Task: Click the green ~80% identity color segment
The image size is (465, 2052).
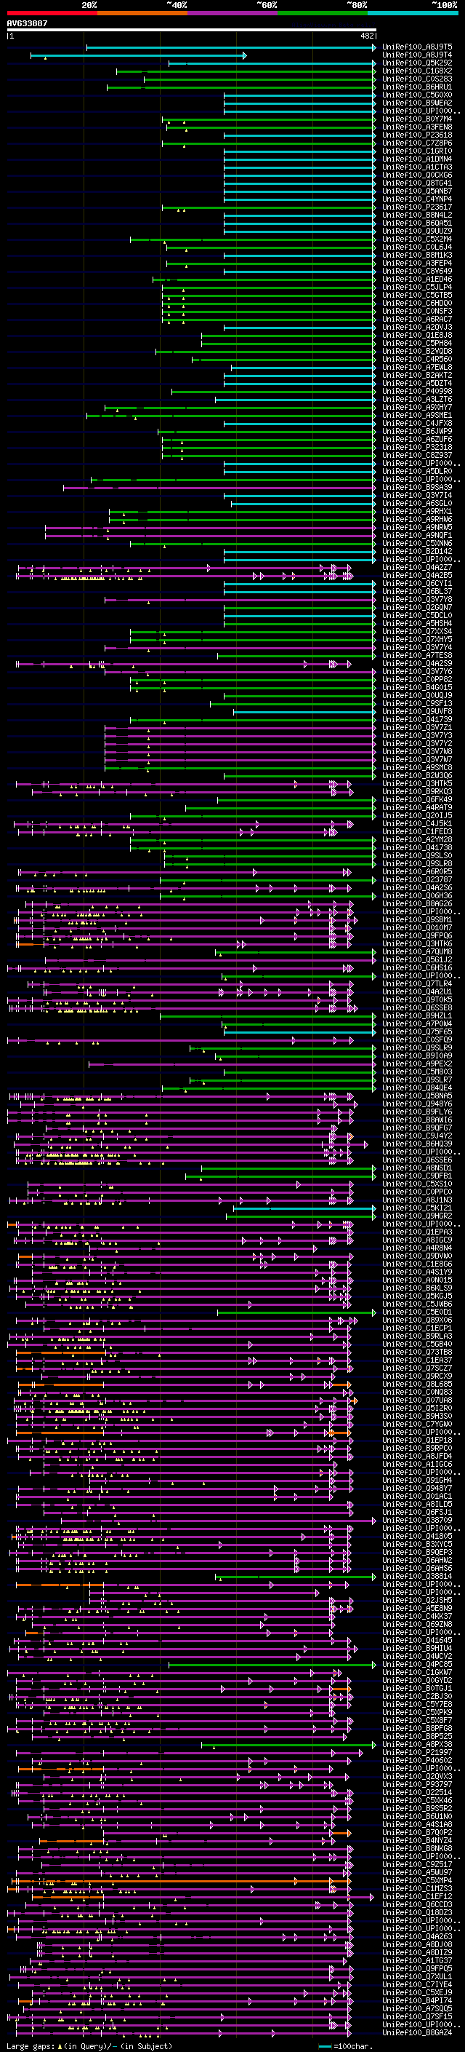Action: coord(323,13)
